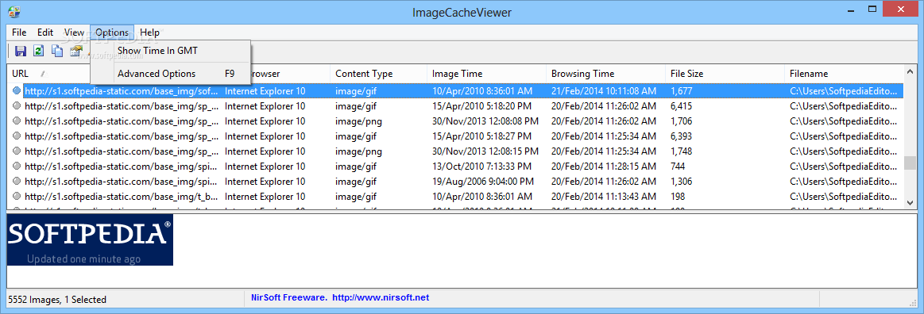Click image/gif in the selected 1,677 row

point(356,91)
